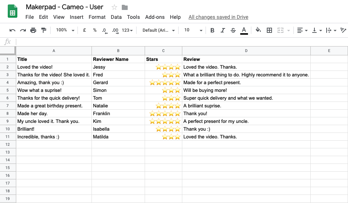Open the View menu

click(x=59, y=17)
